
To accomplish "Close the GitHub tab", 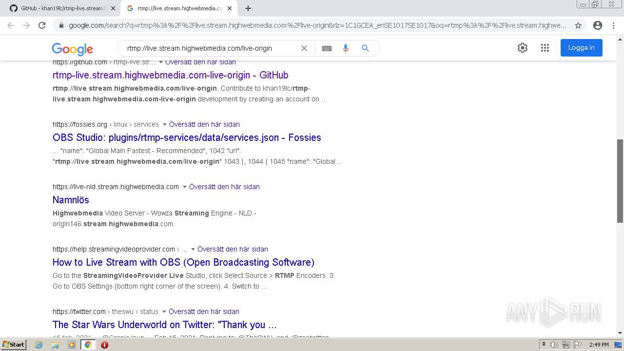I will pyautogui.click(x=113, y=8).
